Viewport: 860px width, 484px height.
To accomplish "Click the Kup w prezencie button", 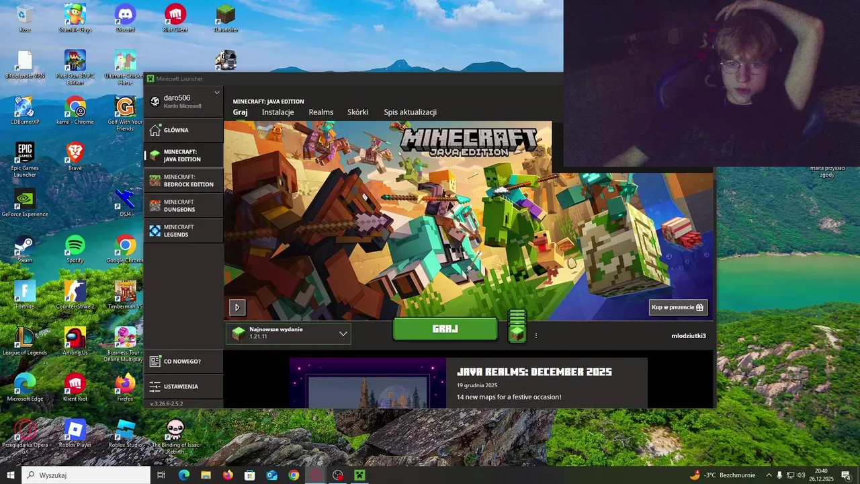I will [678, 307].
